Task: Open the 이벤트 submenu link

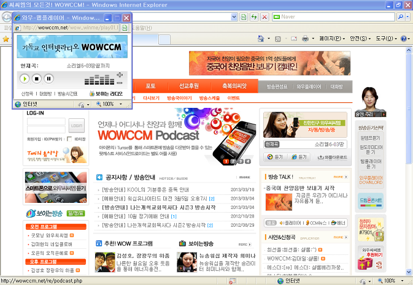Action: (x=233, y=98)
